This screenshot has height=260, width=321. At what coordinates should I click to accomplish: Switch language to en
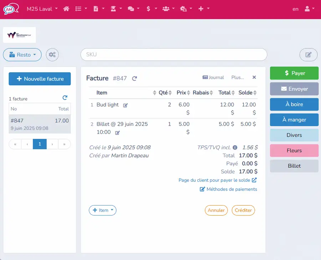295,9
